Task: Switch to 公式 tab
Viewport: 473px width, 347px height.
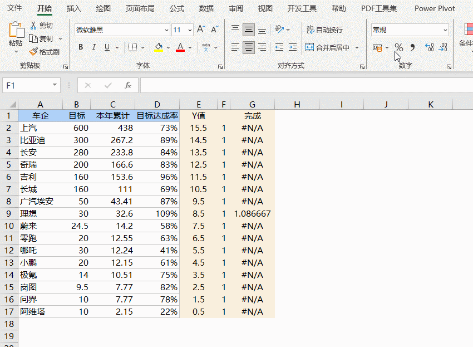Action: coord(177,8)
